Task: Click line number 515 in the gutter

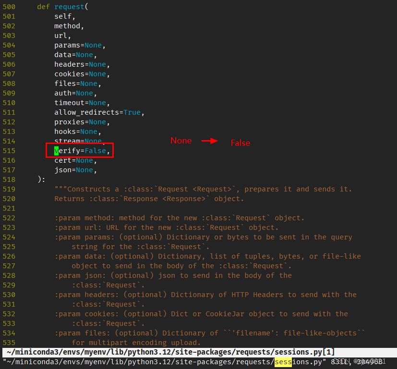Action: (9, 150)
